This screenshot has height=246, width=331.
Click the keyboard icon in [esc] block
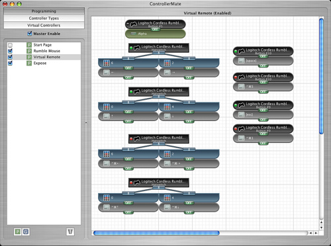click(242, 114)
